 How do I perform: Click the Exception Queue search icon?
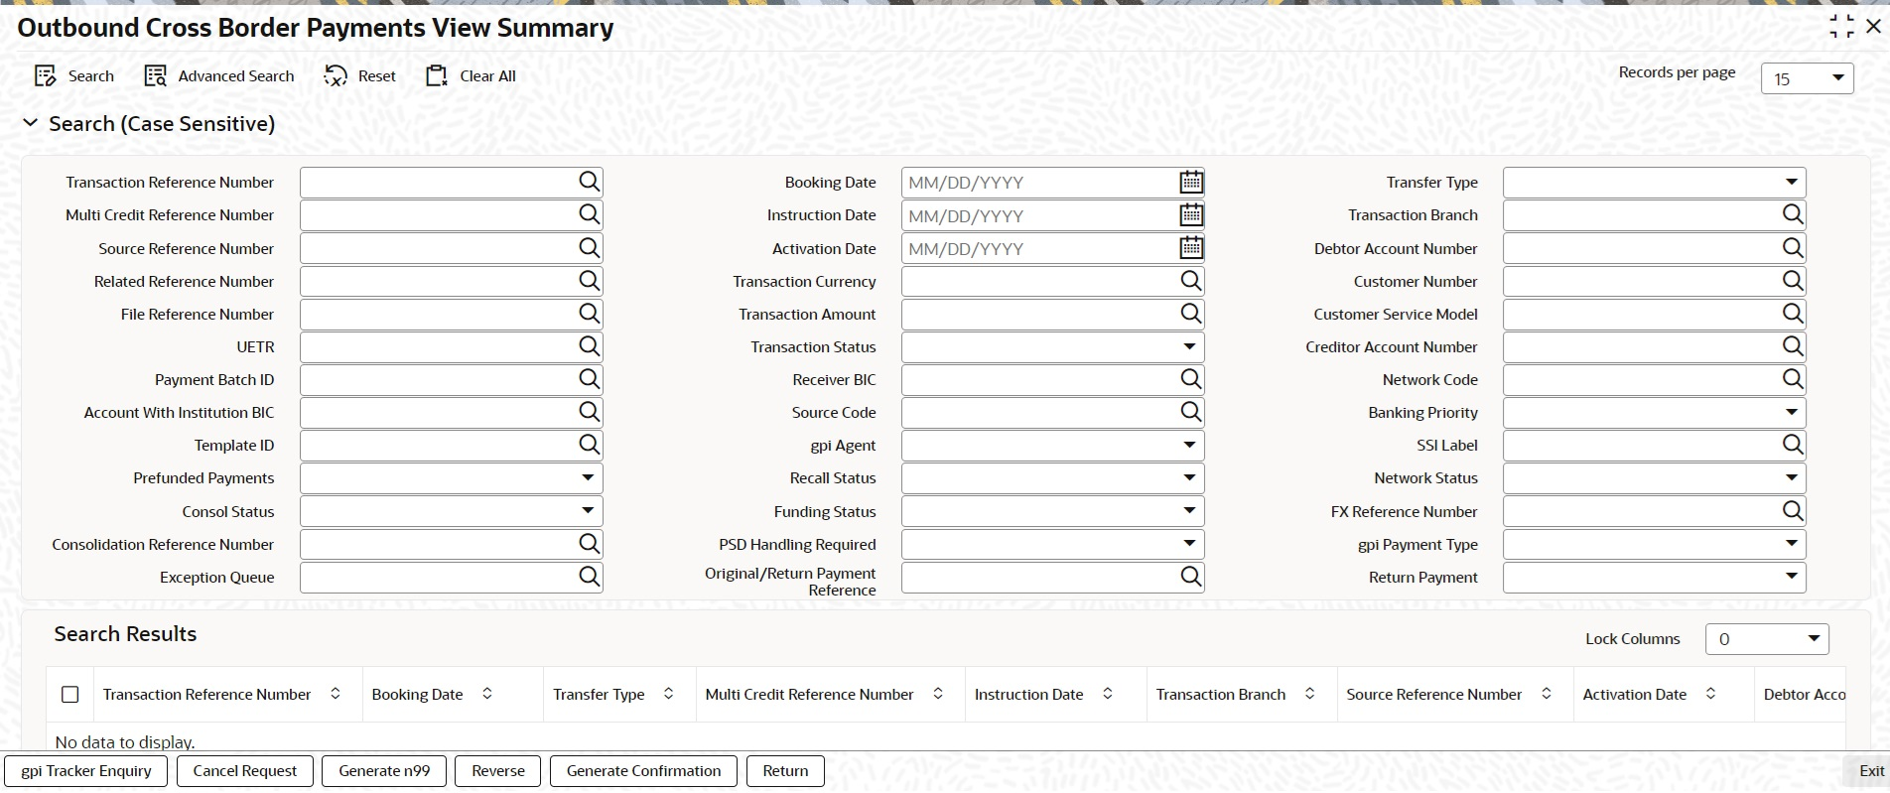[x=590, y=577]
